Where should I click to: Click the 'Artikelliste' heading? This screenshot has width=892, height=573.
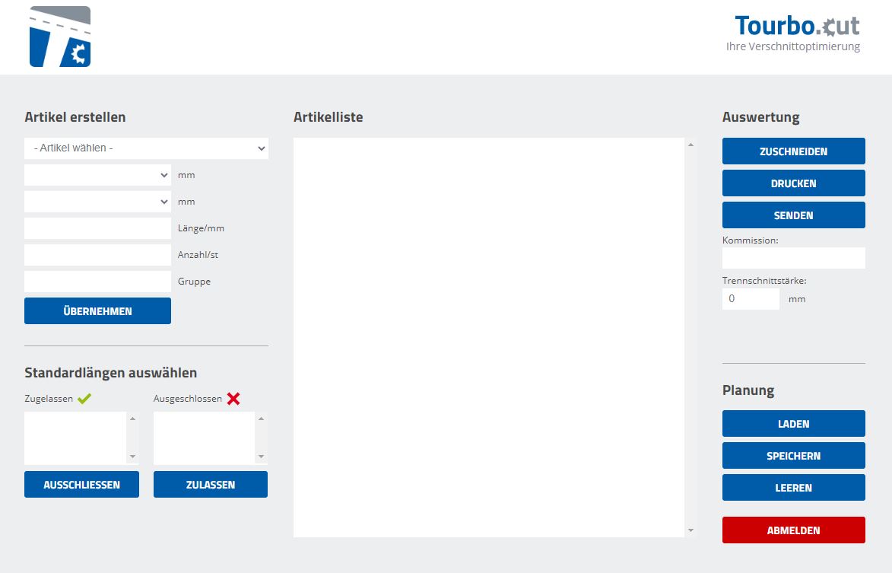(x=329, y=117)
